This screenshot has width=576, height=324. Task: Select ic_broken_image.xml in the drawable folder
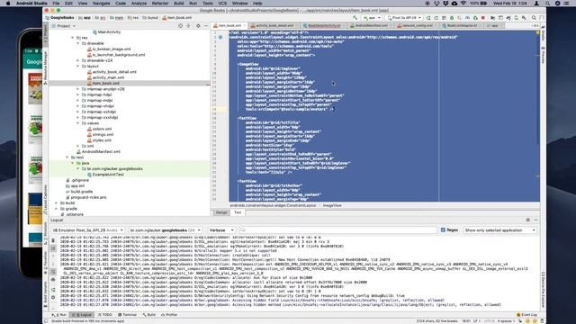[x=112, y=49]
